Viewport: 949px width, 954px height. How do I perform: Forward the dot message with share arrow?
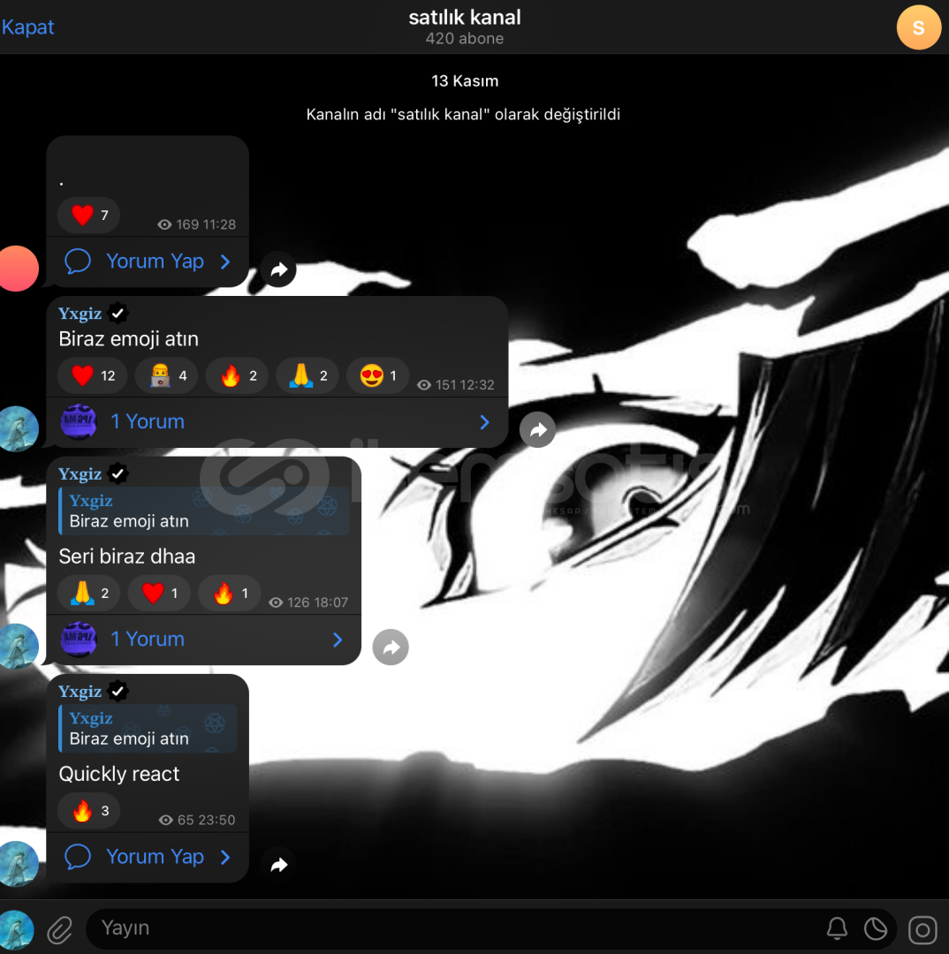[279, 269]
